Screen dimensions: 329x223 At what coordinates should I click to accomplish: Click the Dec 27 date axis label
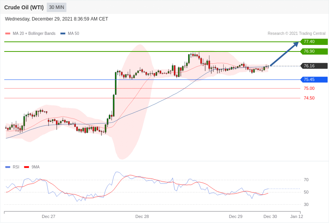(48, 216)
